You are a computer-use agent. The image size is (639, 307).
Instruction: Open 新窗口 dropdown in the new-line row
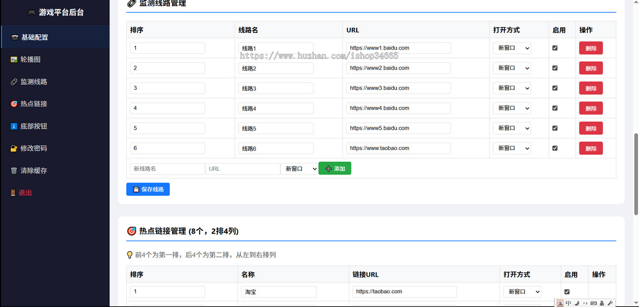299,169
